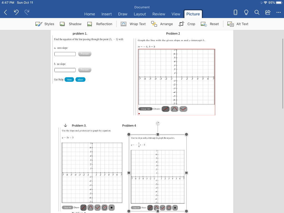The image size is (284, 213).
Task: Click Clear All under Problem 3 graph
Action: (x=67, y=207)
